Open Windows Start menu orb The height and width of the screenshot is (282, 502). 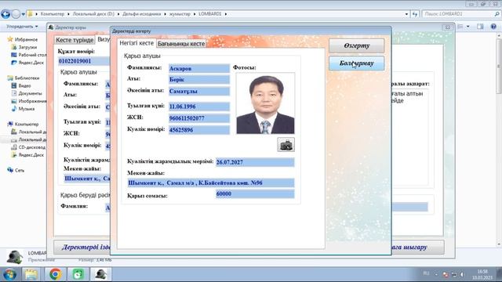click(x=9, y=274)
